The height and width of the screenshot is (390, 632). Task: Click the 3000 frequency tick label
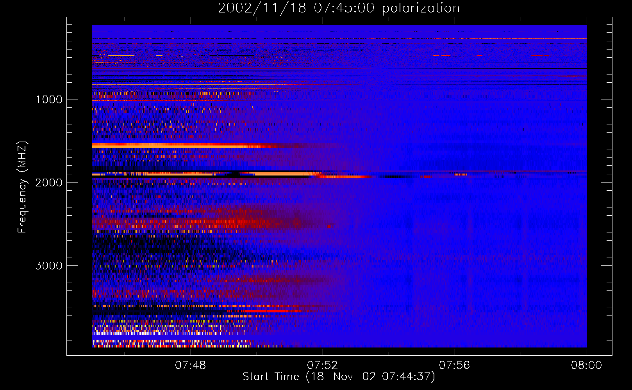tap(49, 265)
